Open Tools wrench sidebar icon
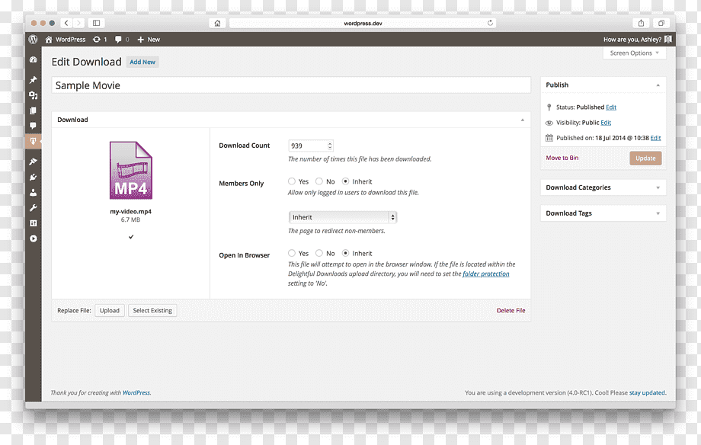This screenshot has height=445, width=701. [x=33, y=208]
